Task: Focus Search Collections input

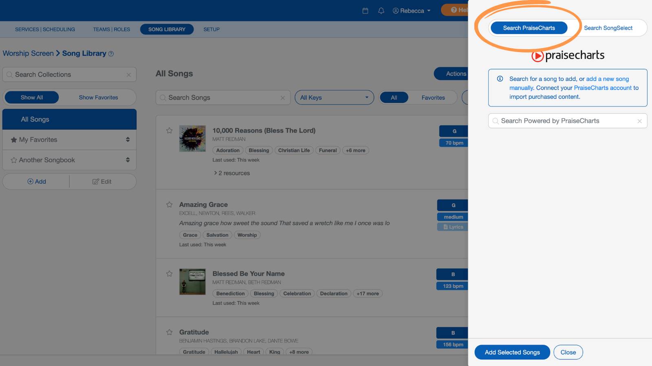Action: [69, 75]
